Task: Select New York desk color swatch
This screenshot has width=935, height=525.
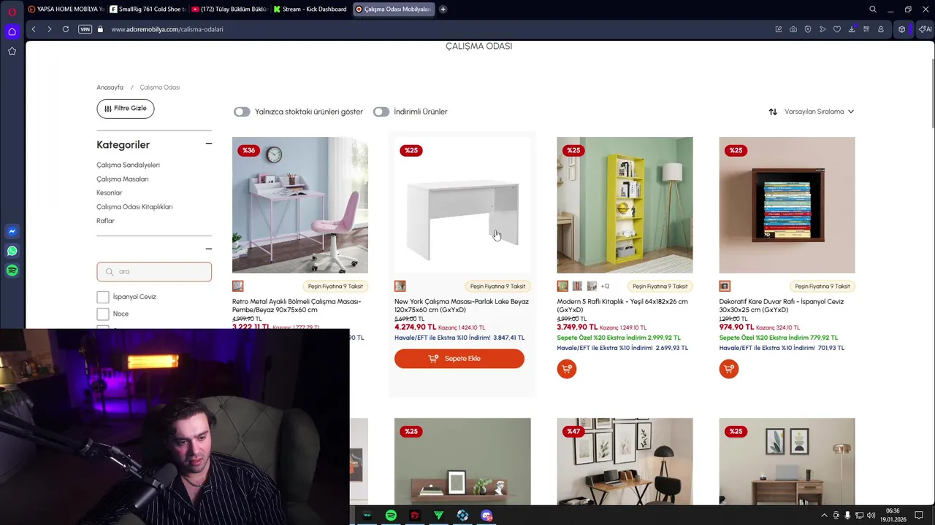Action: tap(400, 287)
